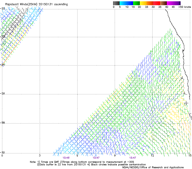Click the '>50 knots' legend label
The width and height of the screenshot is (192, 169).
point(184,7)
